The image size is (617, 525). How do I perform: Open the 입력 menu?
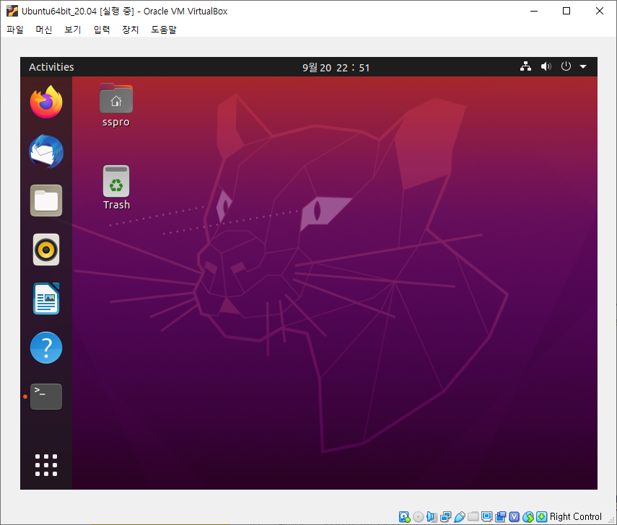tap(102, 30)
